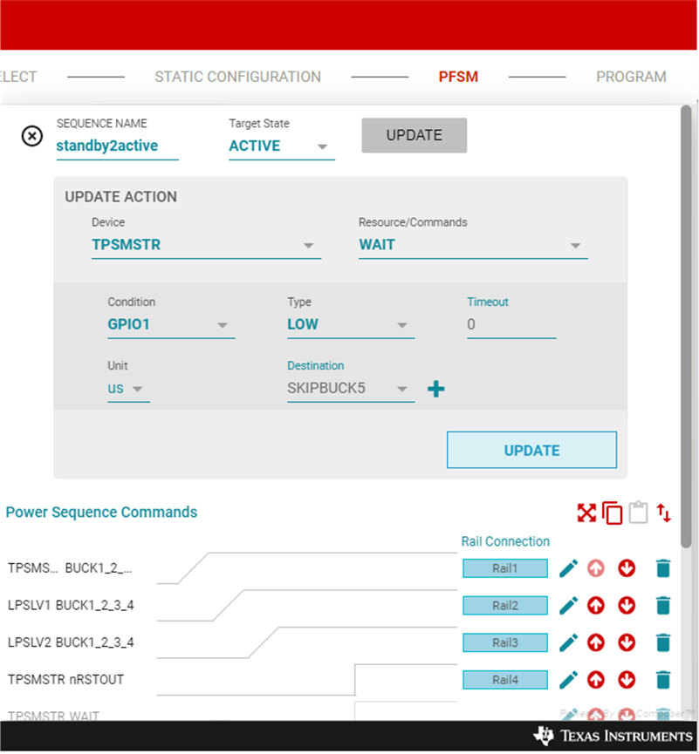Close the standby2active sequence editor
This screenshot has width=699, height=754.
(x=31, y=136)
